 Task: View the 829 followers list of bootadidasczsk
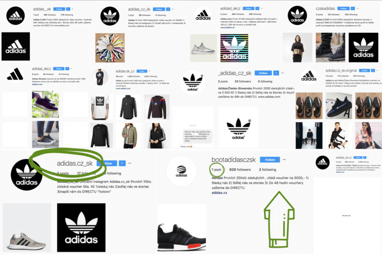240,169
